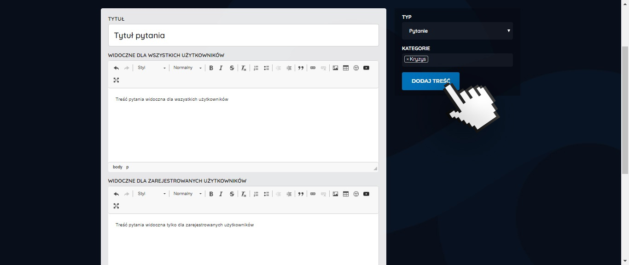This screenshot has height=265, width=629.
Task: Insert numbered list in registered-users editor
Action: coord(256,194)
